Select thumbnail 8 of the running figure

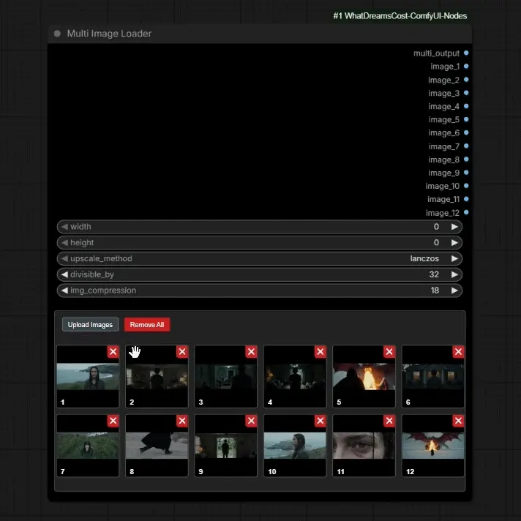(157, 446)
